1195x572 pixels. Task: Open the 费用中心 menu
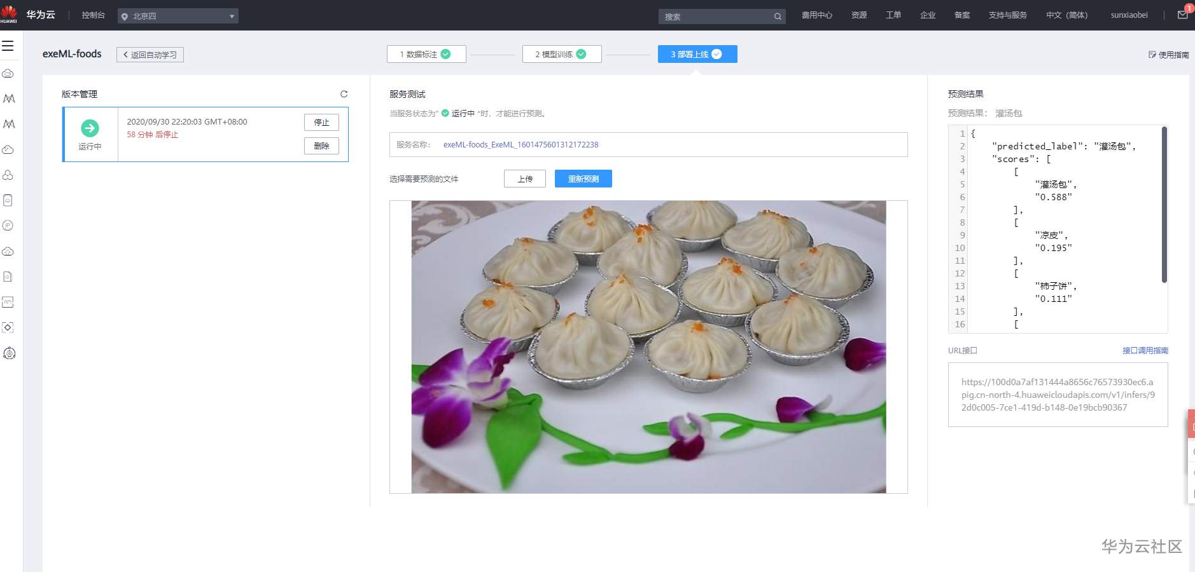(817, 15)
